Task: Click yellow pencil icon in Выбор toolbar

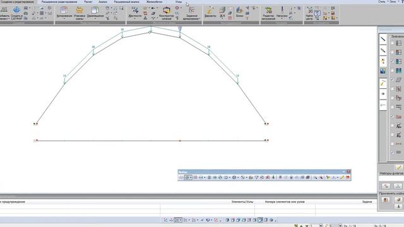Action: 342,178
